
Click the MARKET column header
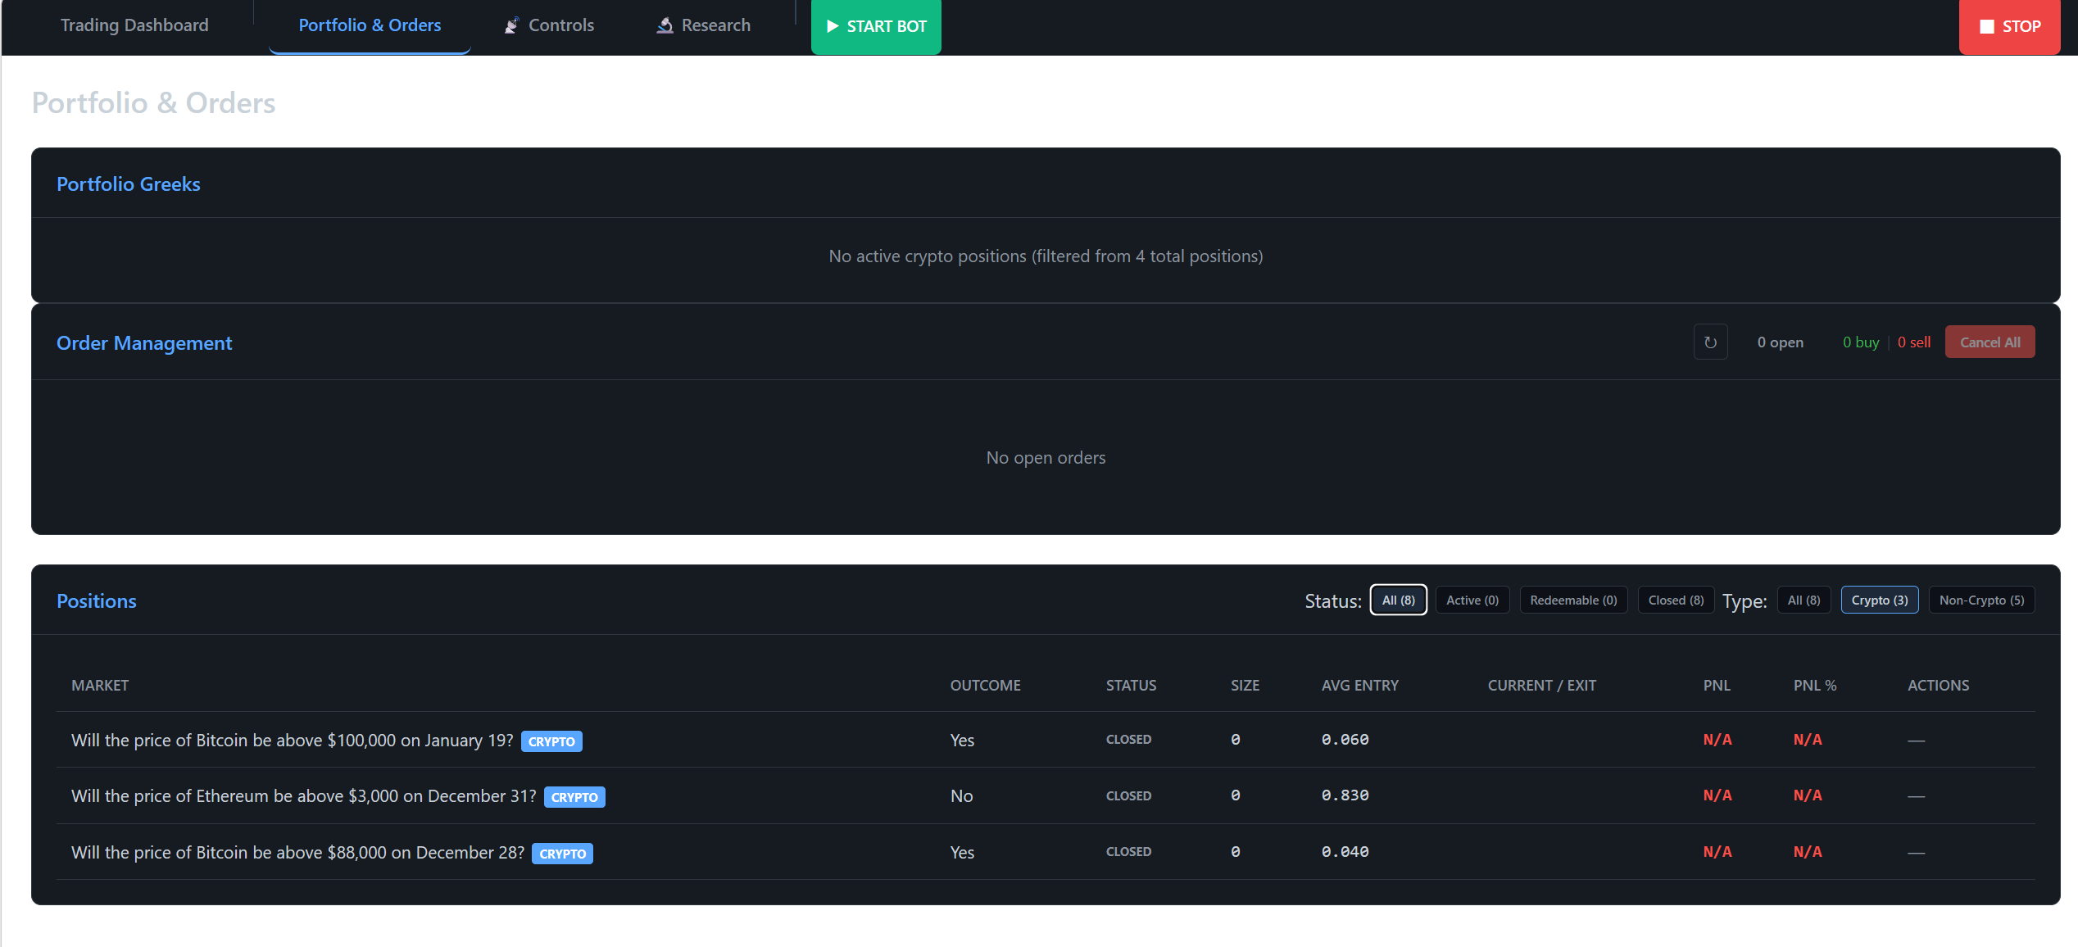coord(100,686)
